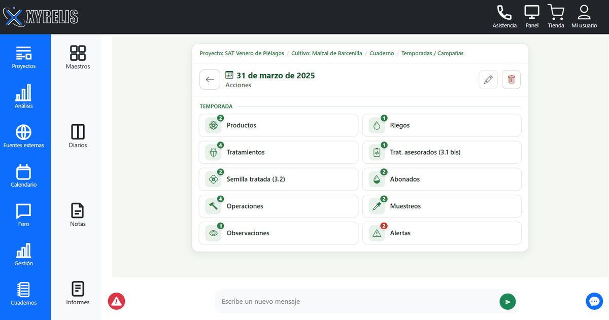Open the Abonados card

click(x=442, y=179)
